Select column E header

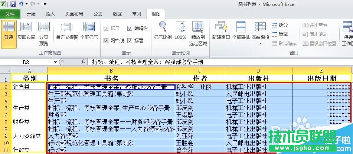click(x=321, y=71)
